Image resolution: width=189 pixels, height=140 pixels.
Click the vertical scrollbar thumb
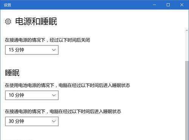(x=187, y=100)
